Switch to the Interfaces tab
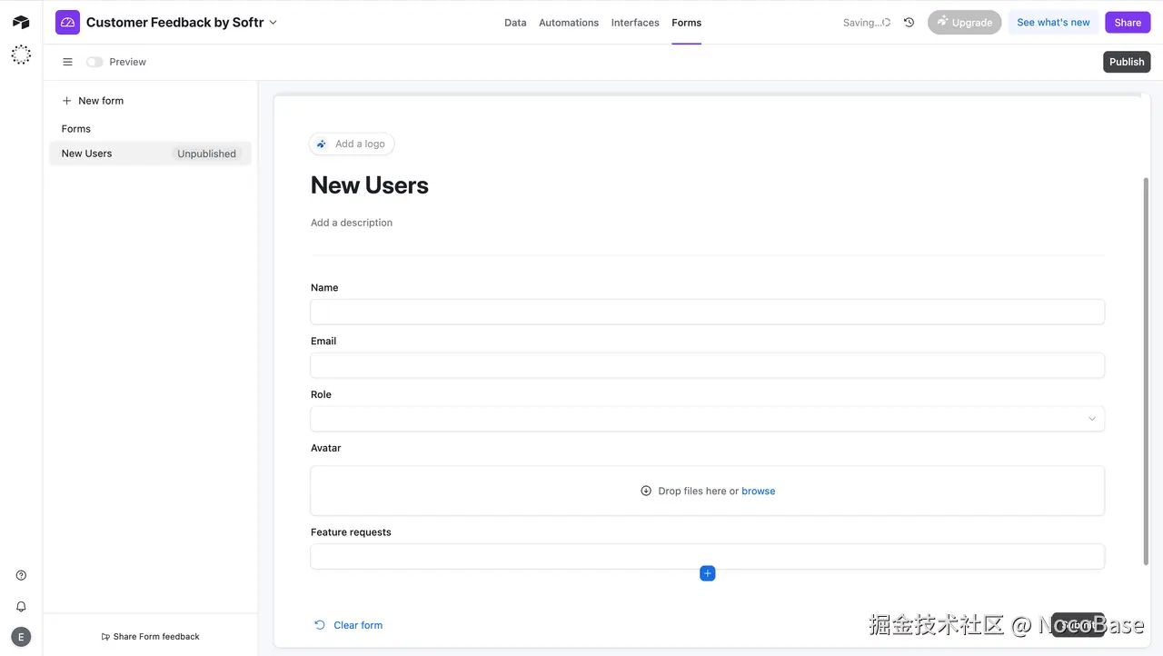Image resolution: width=1163 pixels, height=656 pixels. (634, 23)
